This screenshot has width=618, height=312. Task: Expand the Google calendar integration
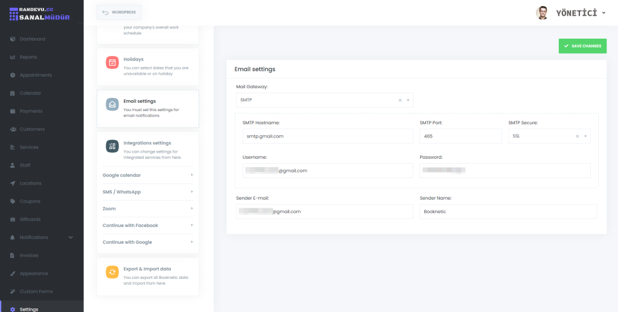(192, 175)
